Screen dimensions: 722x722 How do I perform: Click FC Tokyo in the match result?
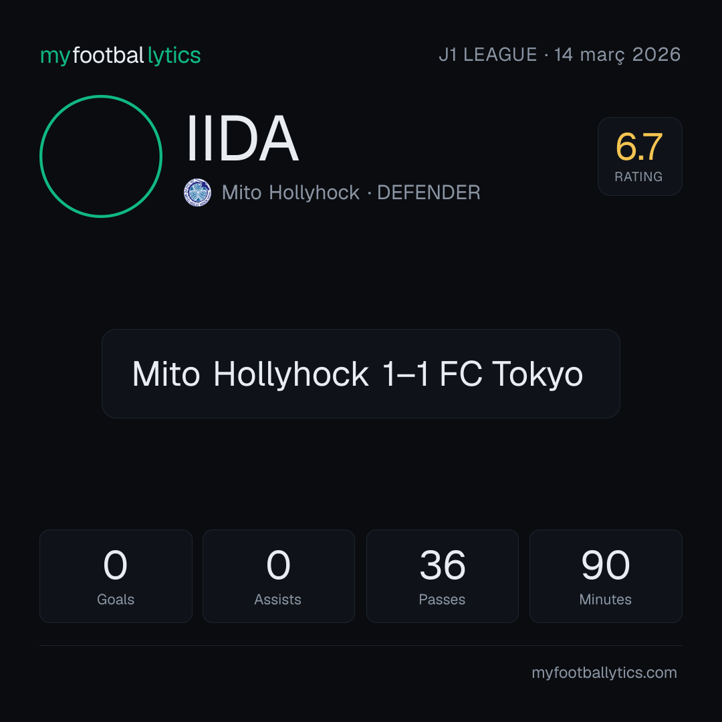click(511, 374)
